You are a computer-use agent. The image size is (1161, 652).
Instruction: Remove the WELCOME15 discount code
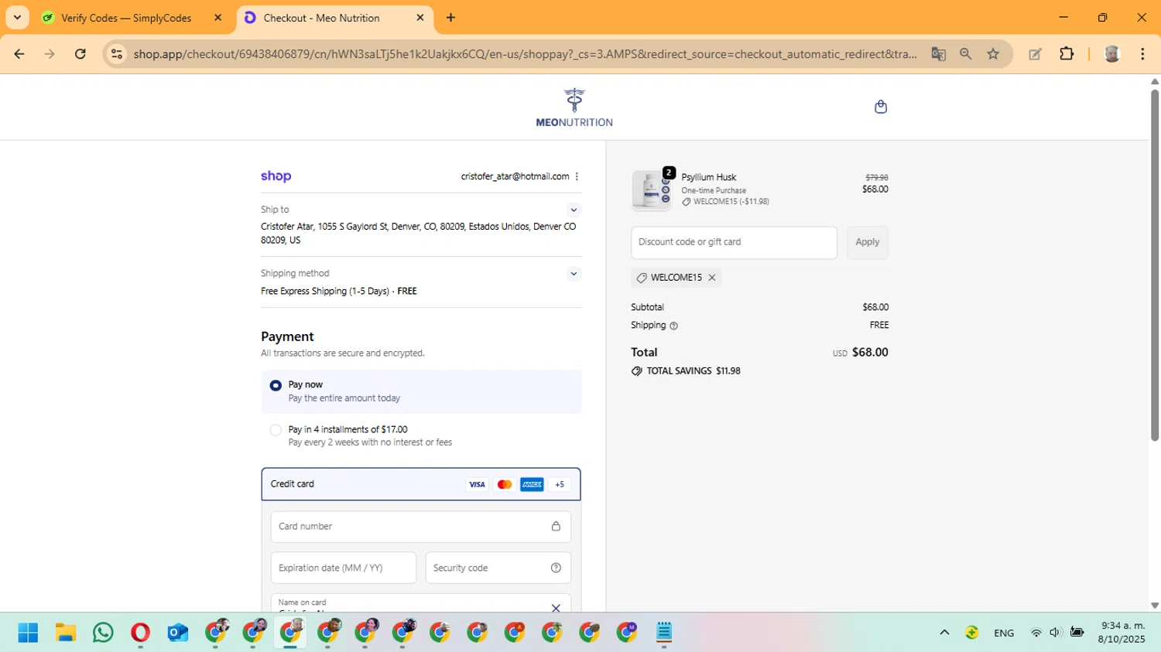(712, 278)
